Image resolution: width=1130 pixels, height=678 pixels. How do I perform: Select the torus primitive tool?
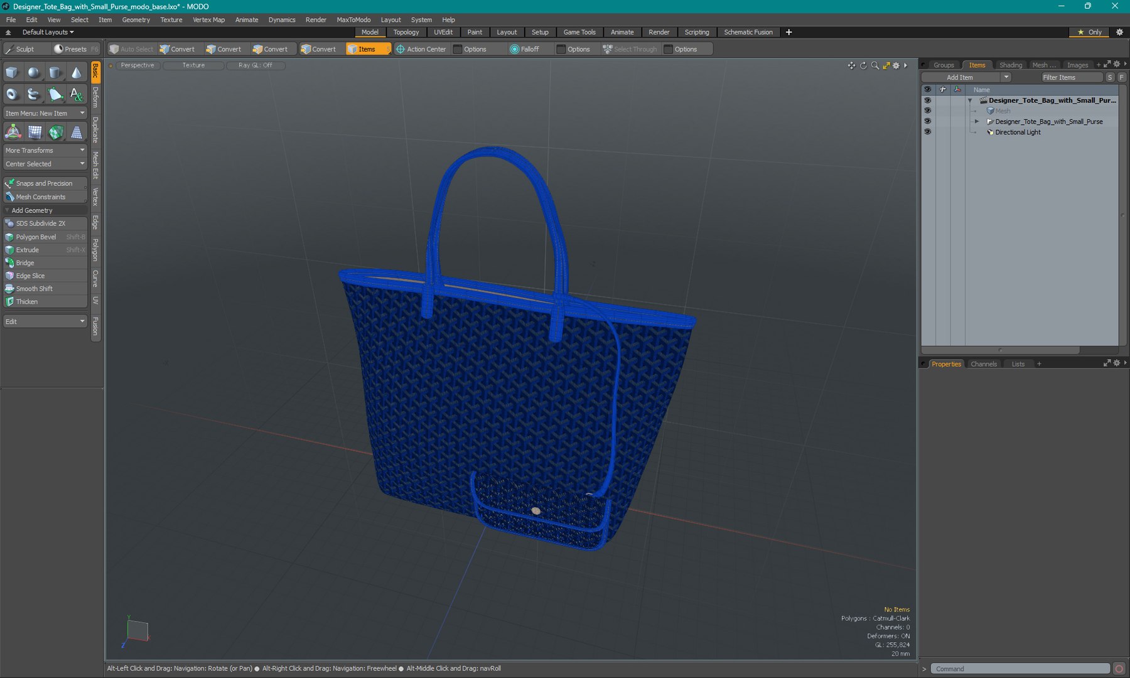click(x=12, y=95)
